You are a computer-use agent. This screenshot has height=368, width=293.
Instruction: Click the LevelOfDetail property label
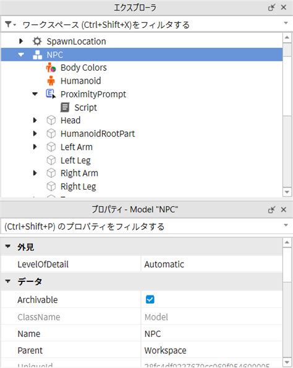pos(43,265)
